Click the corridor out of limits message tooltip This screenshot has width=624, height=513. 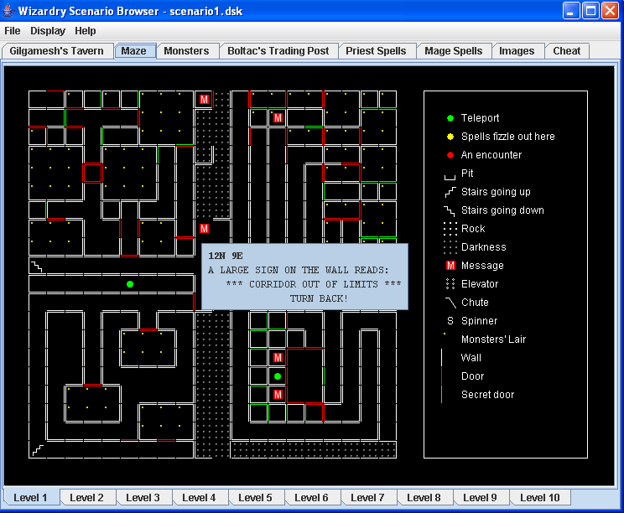[304, 277]
